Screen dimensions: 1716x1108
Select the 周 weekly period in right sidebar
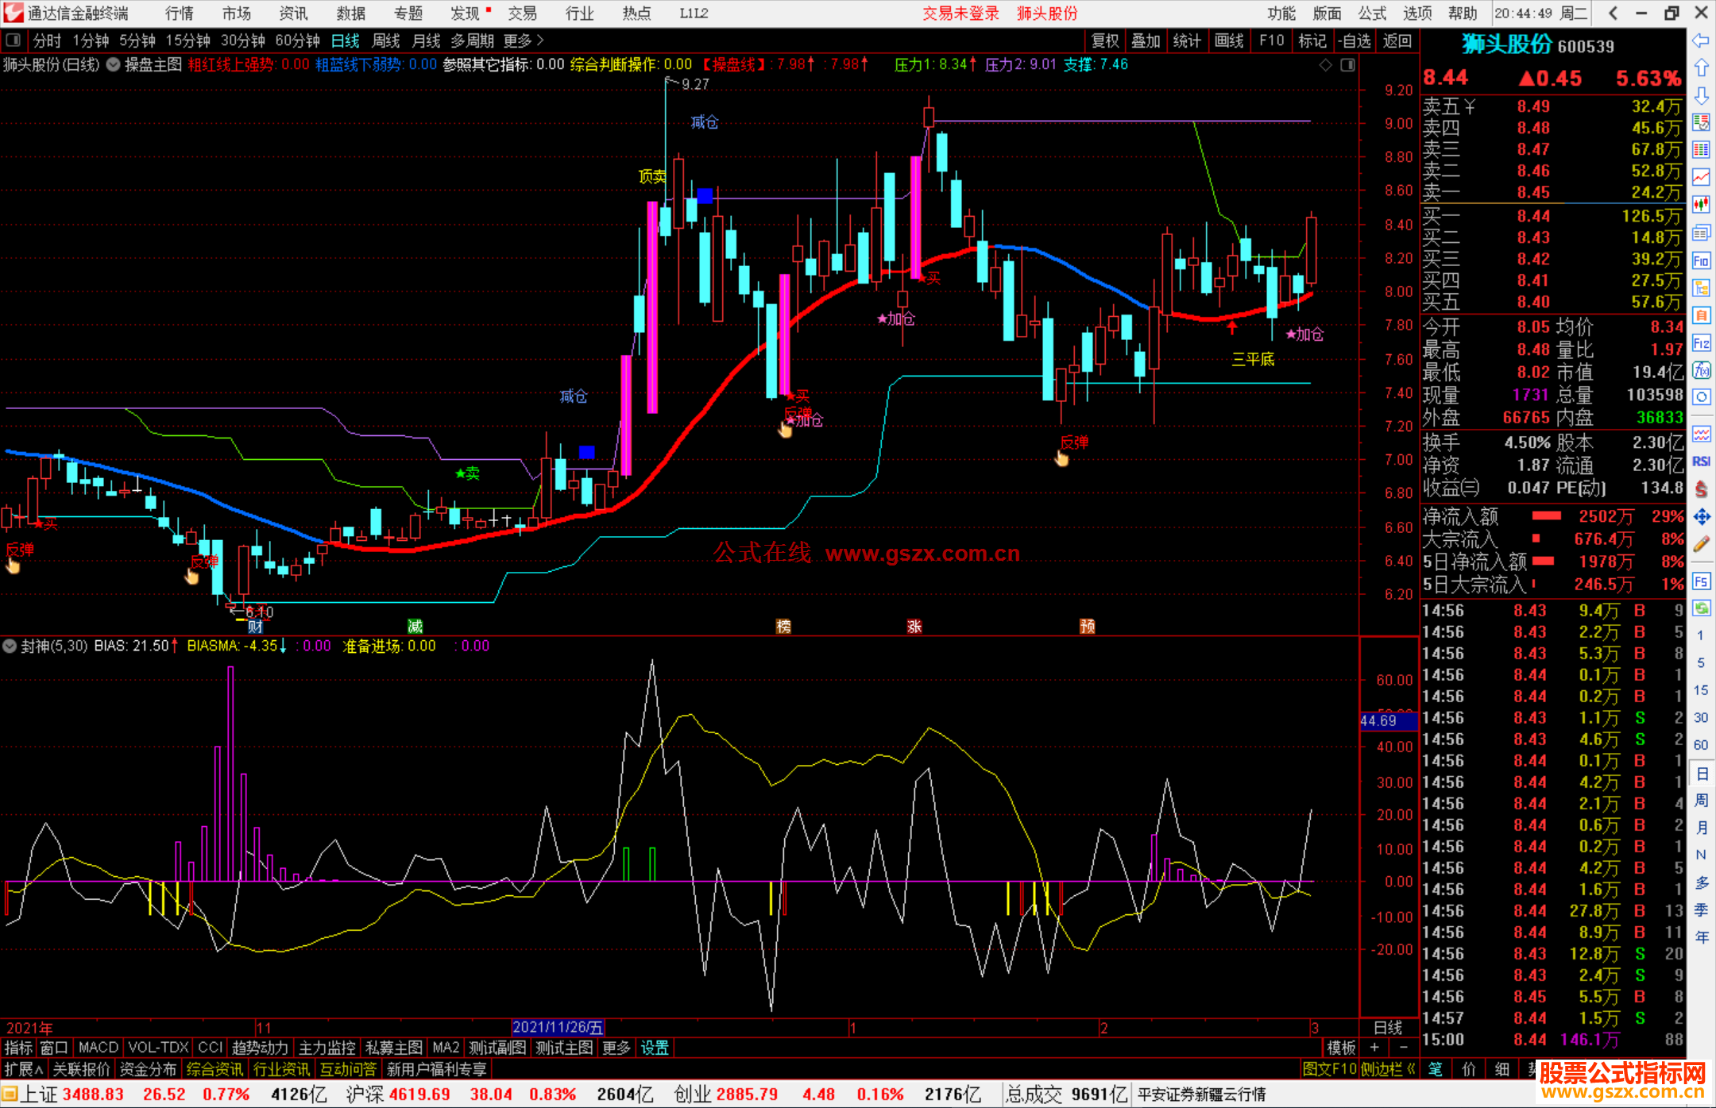tap(1701, 800)
